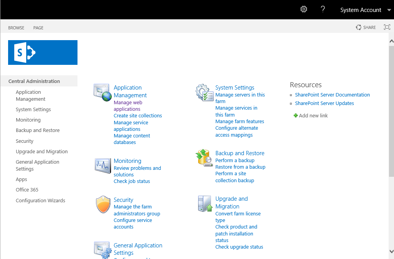The image size is (394, 259).
Task: Click the Security heading link in main content
Action: pos(123,200)
